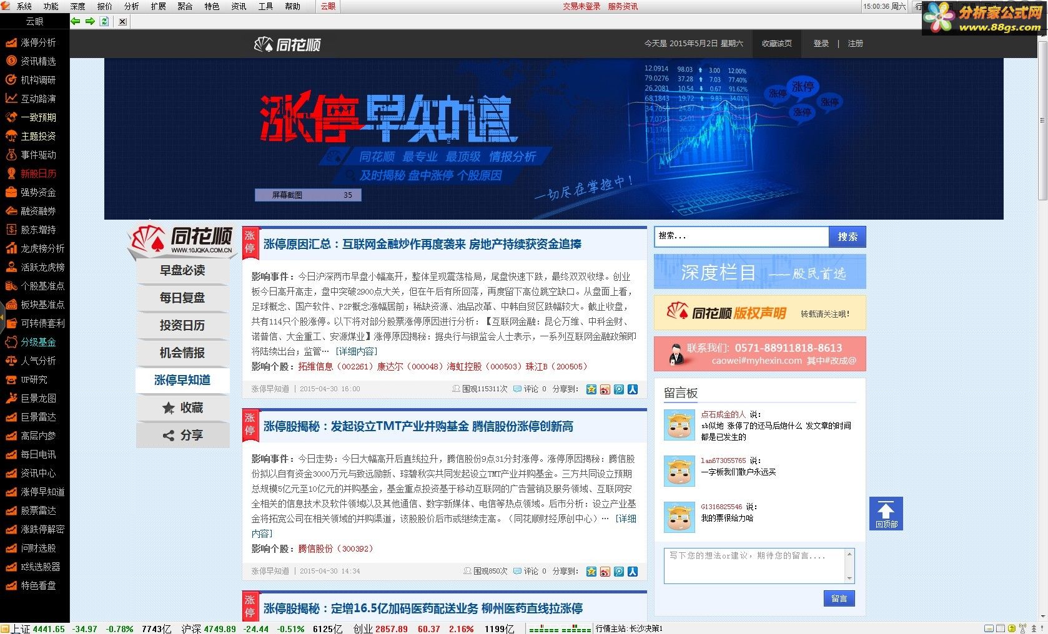The width and height of the screenshot is (1048, 634).
Task: Click the blue 搜索 button
Action: click(x=848, y=237)
